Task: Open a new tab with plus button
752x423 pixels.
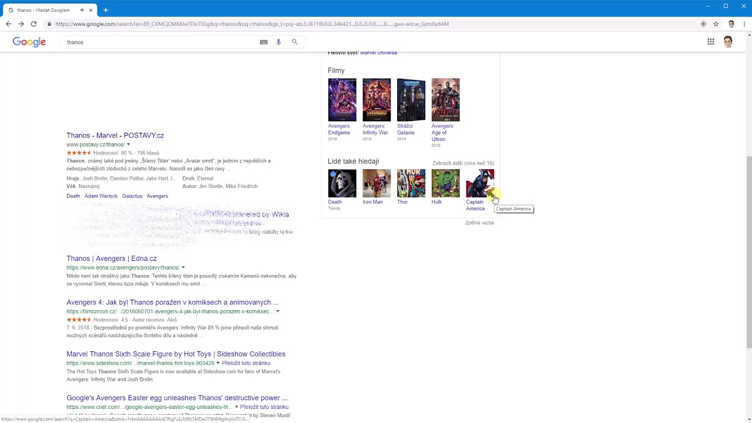Action: tap(106, 10)
